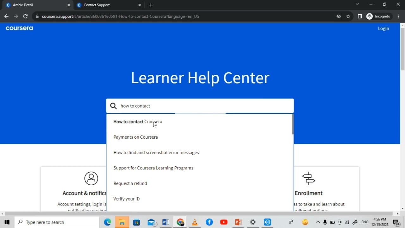
Task: Click the Login link
Action: (383, 28)
